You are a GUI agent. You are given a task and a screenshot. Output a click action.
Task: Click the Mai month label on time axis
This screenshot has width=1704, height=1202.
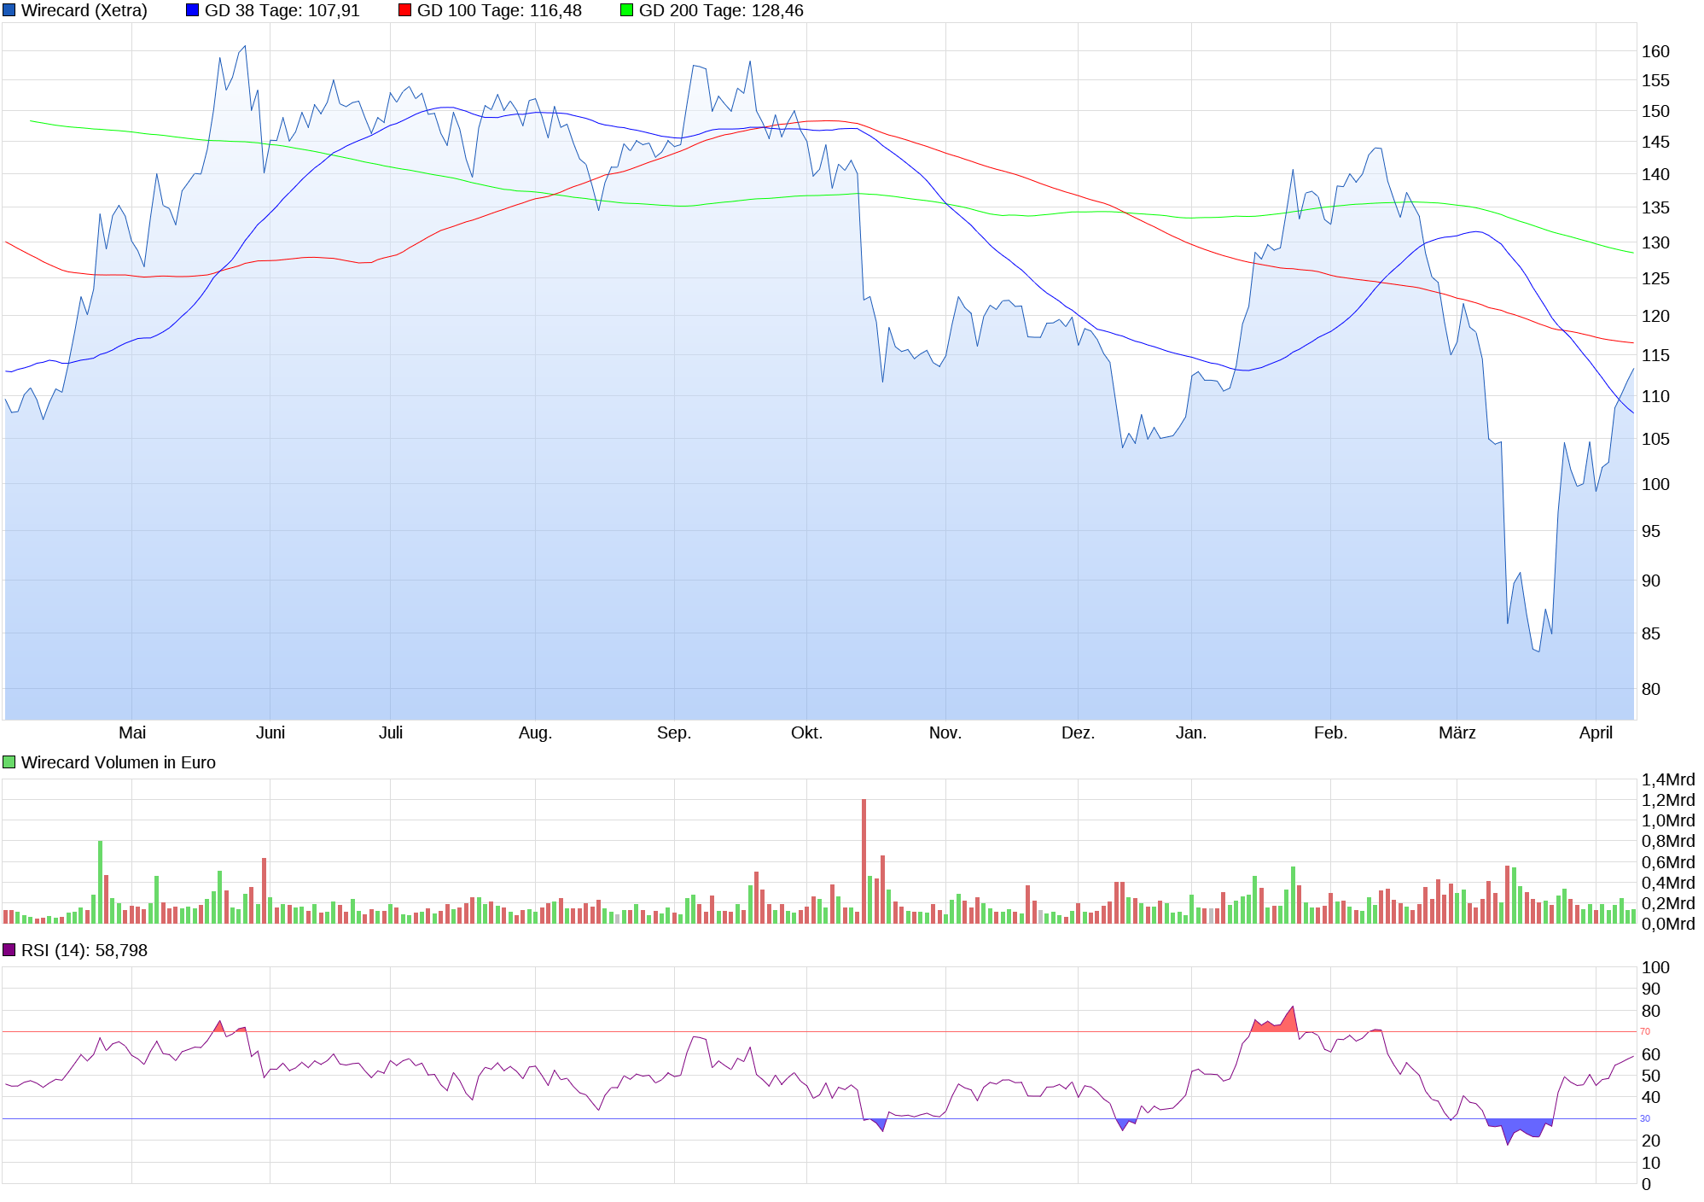click(132, 732)
